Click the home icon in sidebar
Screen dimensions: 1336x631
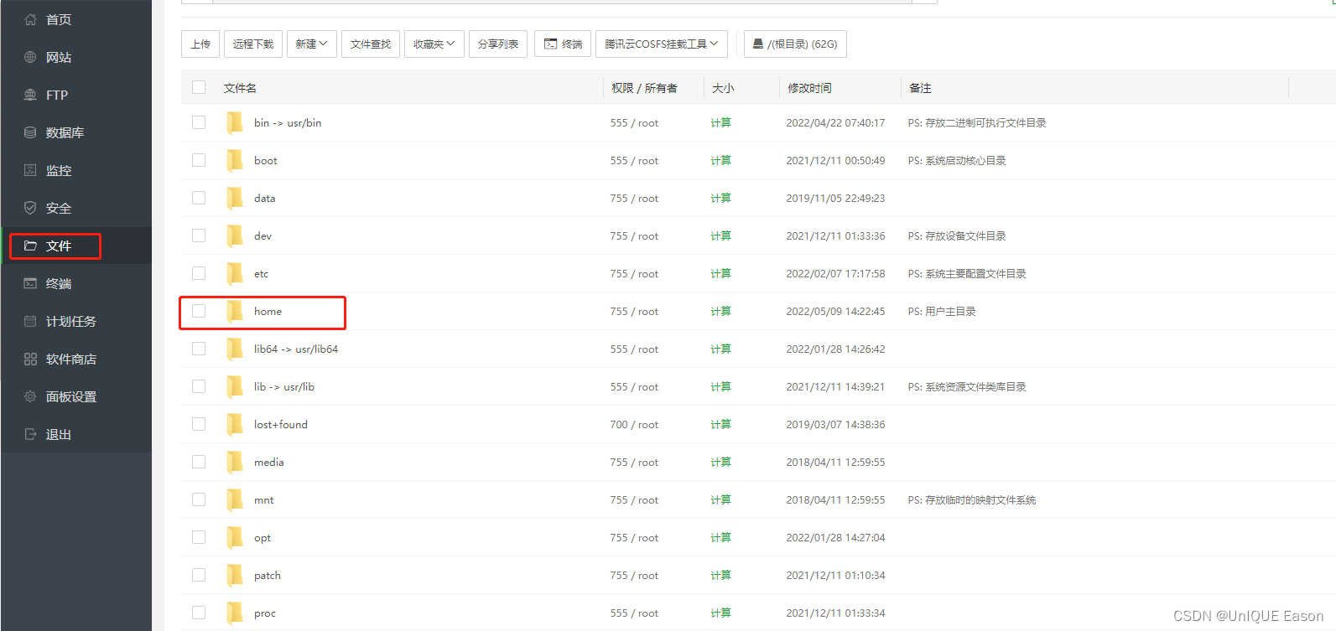[x=30, y=19]
